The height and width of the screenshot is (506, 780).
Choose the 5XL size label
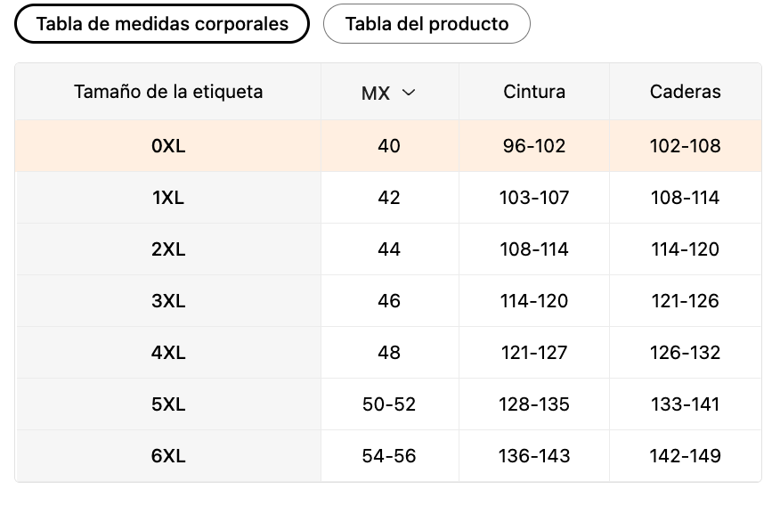(168, 404)
